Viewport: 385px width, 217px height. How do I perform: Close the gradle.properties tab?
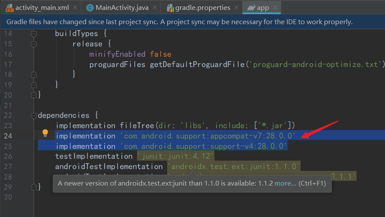coord(236,8)
